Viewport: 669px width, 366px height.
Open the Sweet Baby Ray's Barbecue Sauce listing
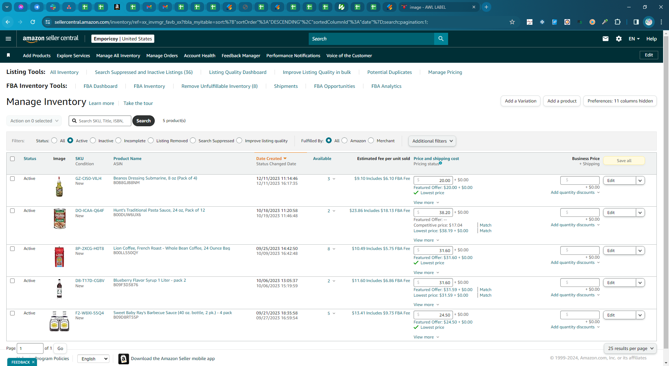click(x=172, y=313)
